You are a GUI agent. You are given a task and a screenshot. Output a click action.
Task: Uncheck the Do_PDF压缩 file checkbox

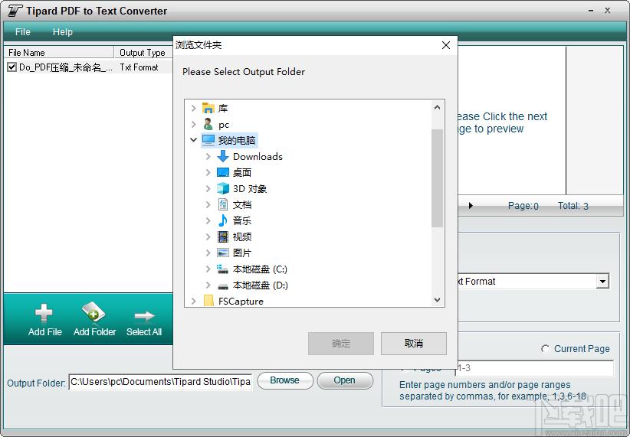click(x=12, y=67)
